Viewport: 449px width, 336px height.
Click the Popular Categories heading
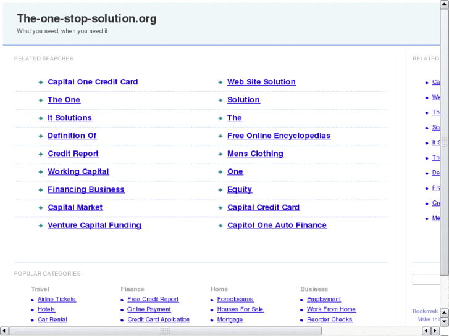coord(48,274)
